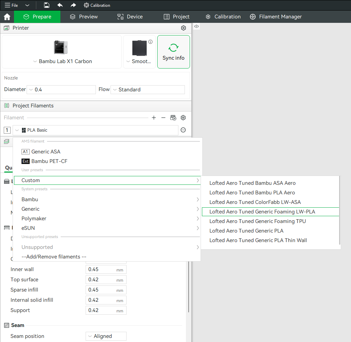Open Calibration in the top toolbar
Screen dimensions: 351x342
tap(97, 5)
